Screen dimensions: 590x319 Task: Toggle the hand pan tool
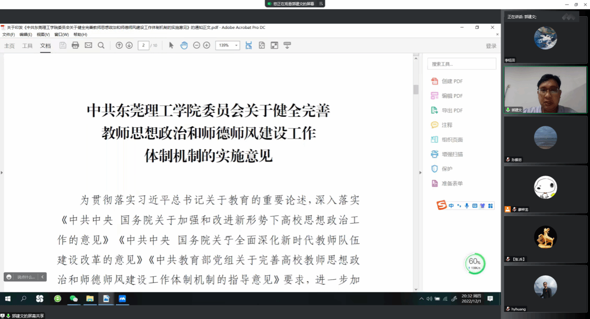click(184, 45)
